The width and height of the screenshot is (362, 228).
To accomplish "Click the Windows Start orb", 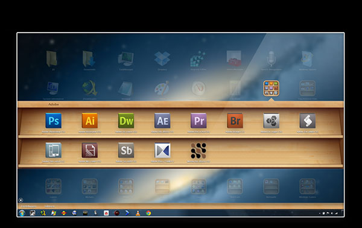I will (x=22, y=213).
